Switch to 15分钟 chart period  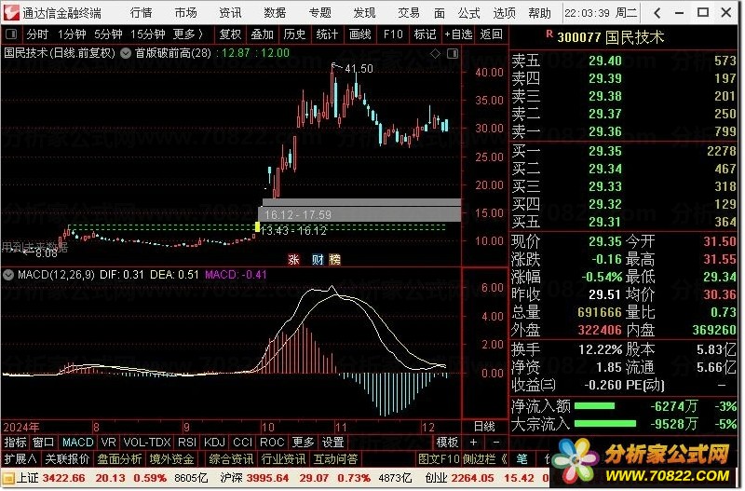(x=148, y=34)
